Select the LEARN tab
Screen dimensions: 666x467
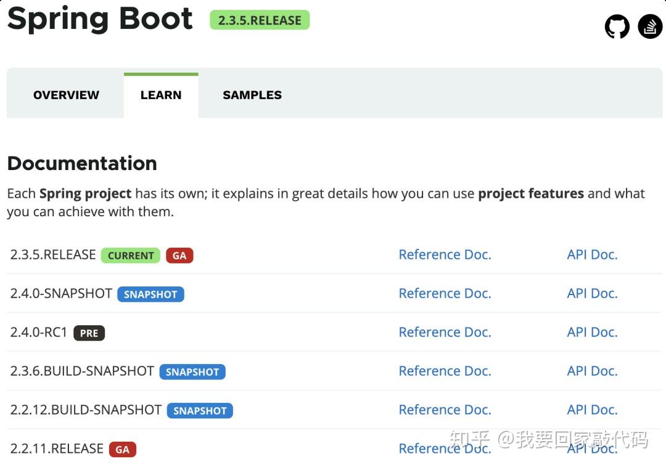(x=161, y=95)
